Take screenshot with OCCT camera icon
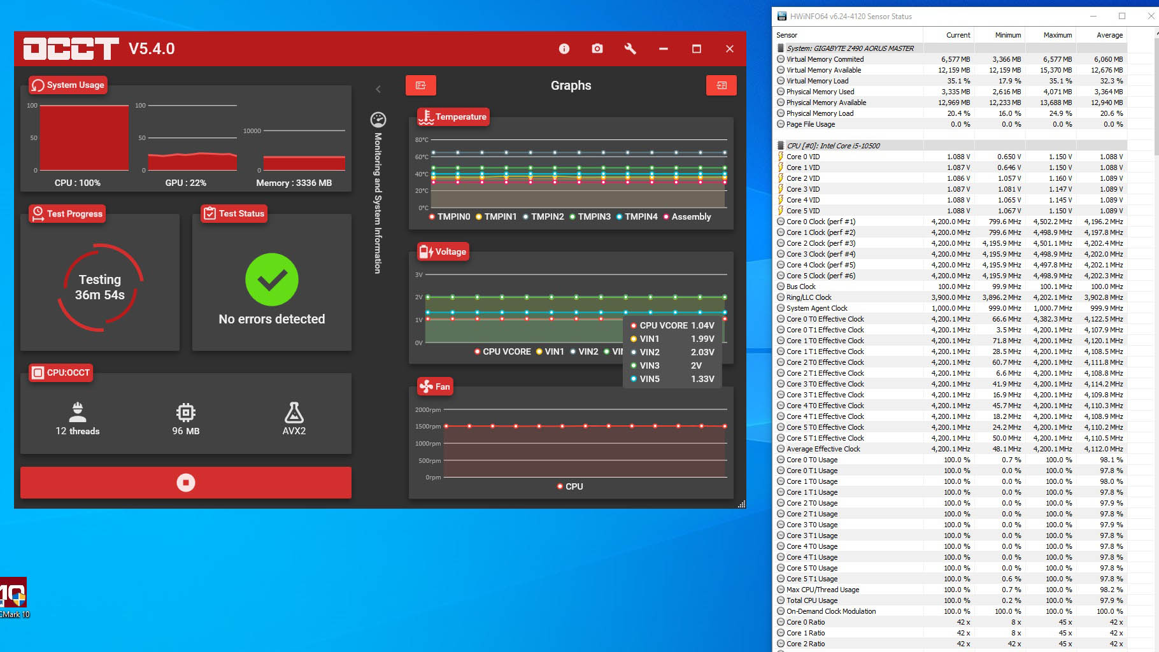1159x652 pixels. [x=597, y=48]
